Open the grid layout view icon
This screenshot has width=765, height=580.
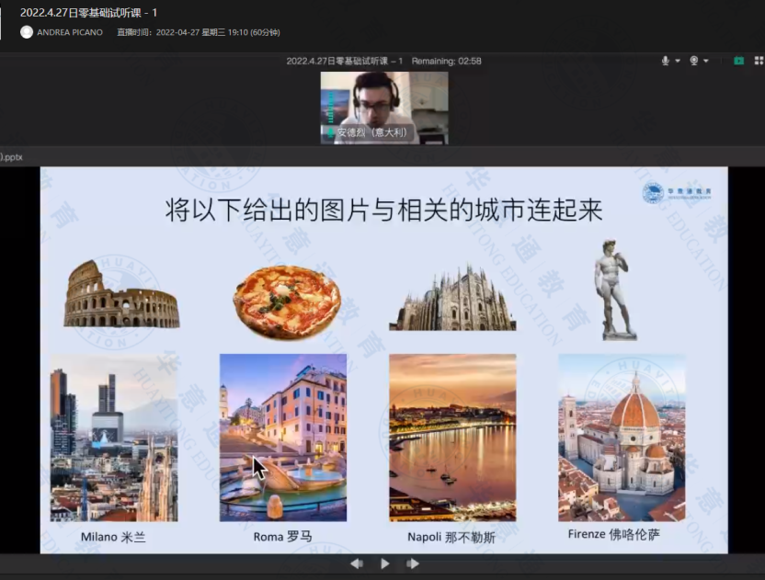coord(759,61)
